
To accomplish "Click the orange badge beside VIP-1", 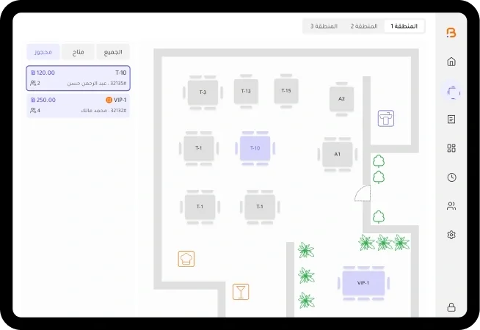I will tap(109, 100).
